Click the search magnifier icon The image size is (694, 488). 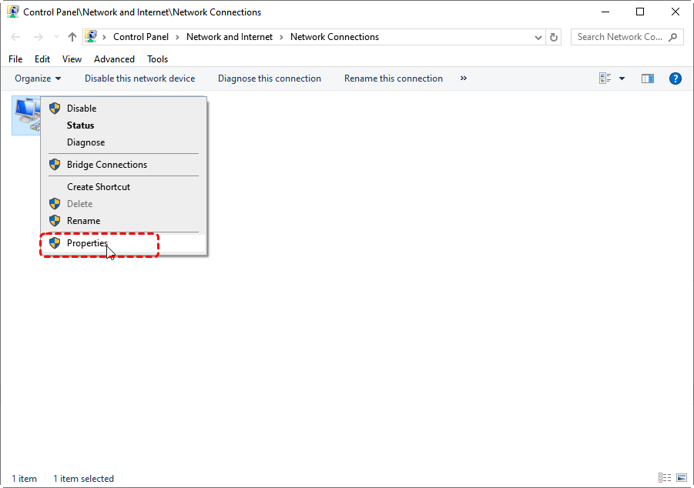click(x=673, y=37)
